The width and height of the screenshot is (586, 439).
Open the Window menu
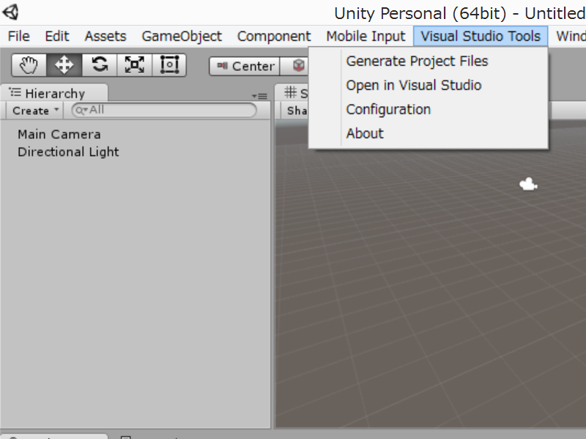pyautogui.click(x=571, y=36)
